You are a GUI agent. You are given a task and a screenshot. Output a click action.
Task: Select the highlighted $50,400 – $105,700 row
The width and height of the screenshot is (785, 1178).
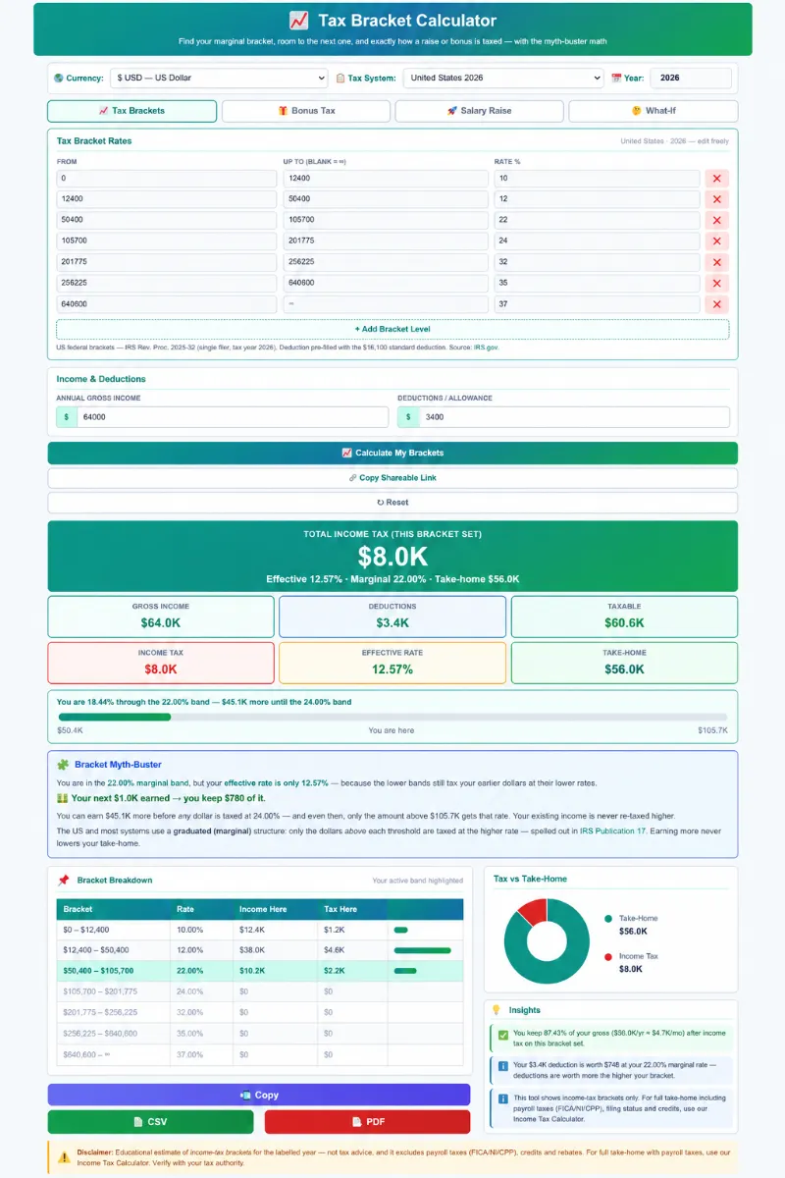259,971
